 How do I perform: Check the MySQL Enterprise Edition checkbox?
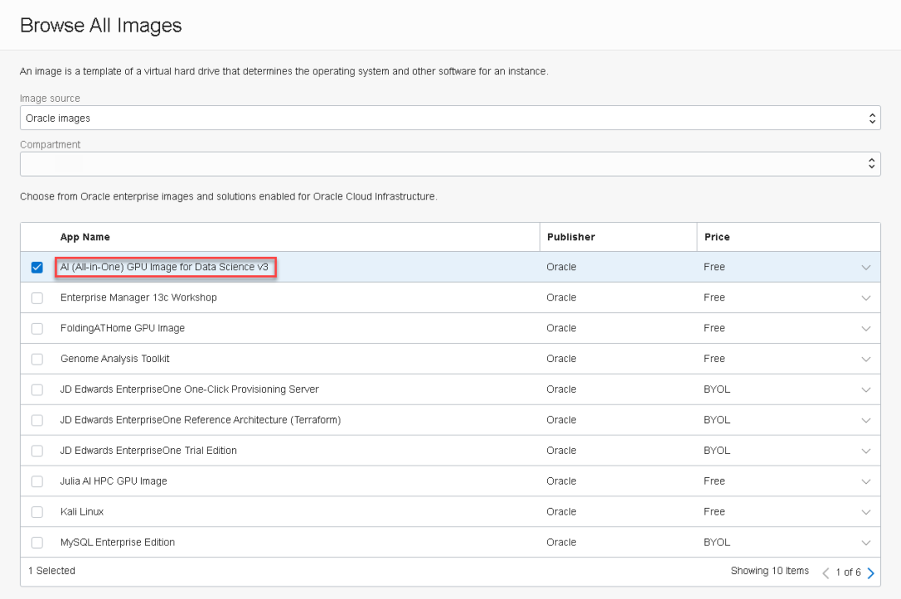(x=37, y=543)
